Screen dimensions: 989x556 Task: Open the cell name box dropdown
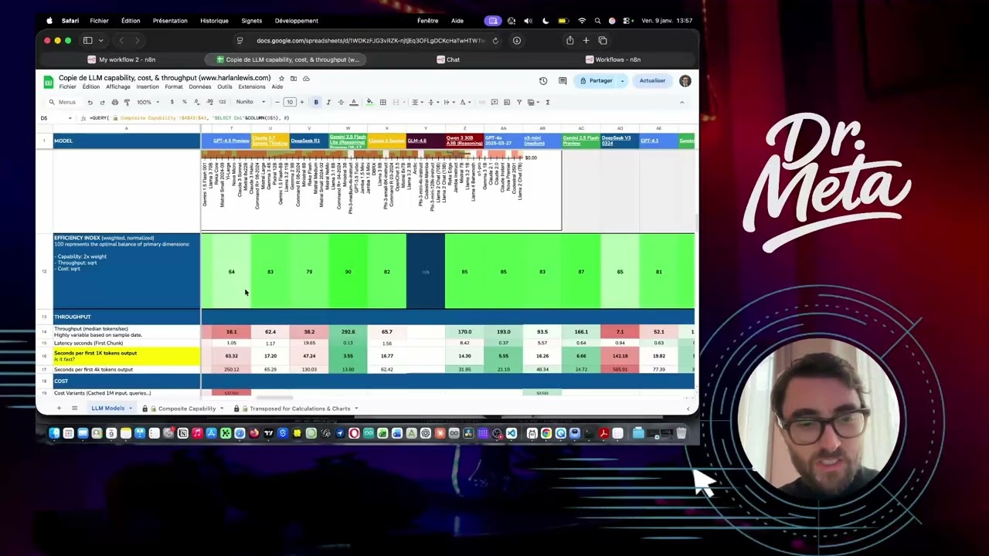70,118
